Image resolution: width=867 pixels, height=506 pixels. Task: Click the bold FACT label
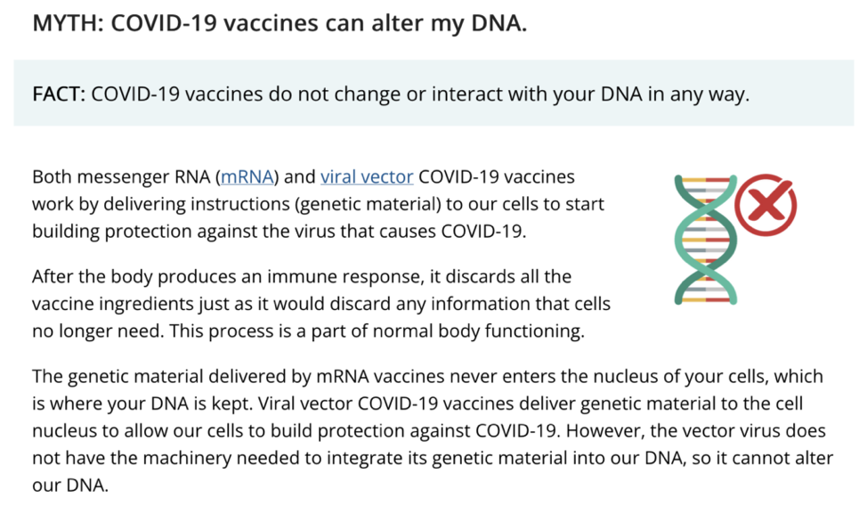point(59,94)
